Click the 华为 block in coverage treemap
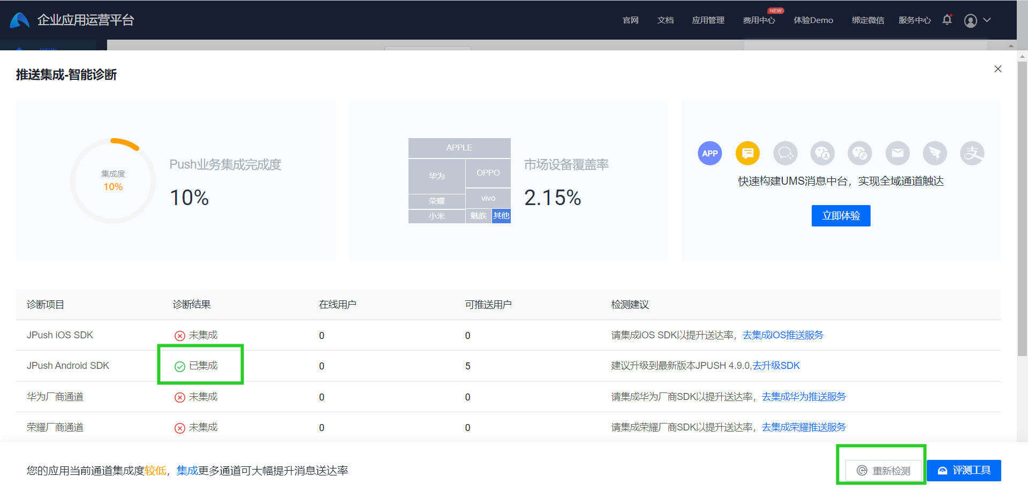This screenshot has width=1028, height=499. pos(437,176)
